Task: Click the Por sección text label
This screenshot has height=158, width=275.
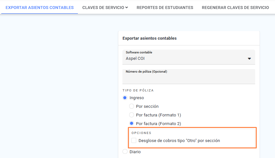Action: (147, 107)
